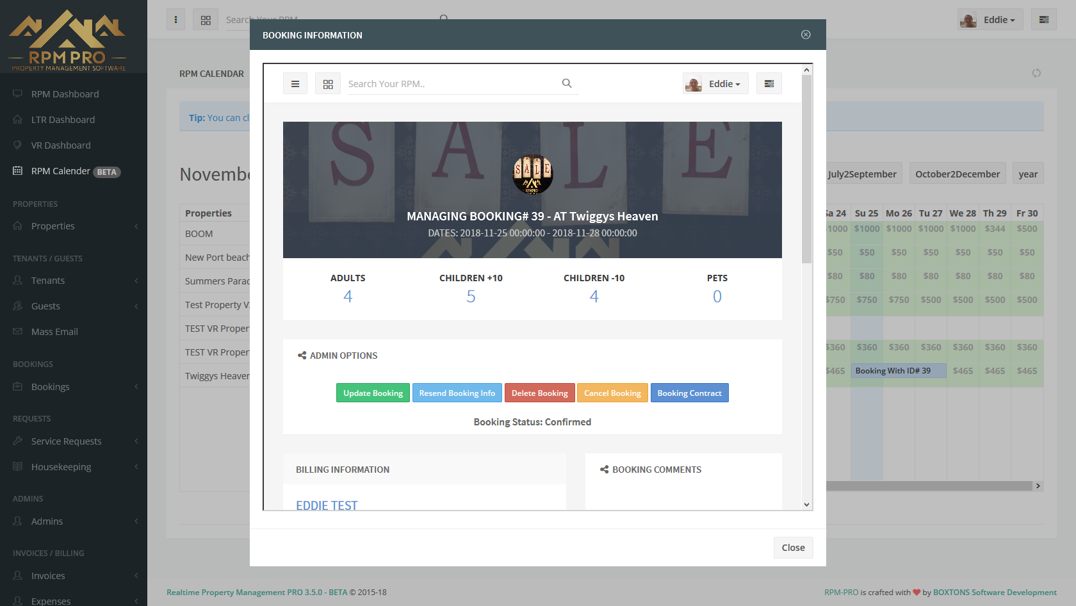
Task: Open the EDDIE TEST billing link
Action: pos(327,505)
